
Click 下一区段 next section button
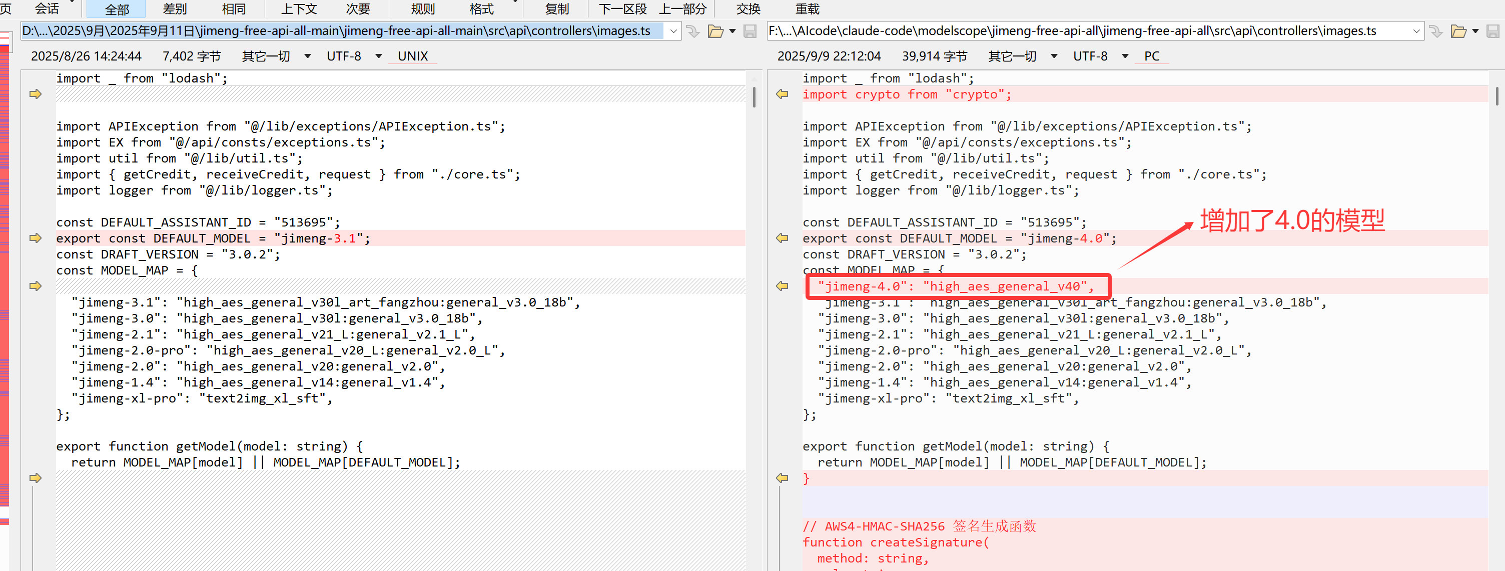622,9
